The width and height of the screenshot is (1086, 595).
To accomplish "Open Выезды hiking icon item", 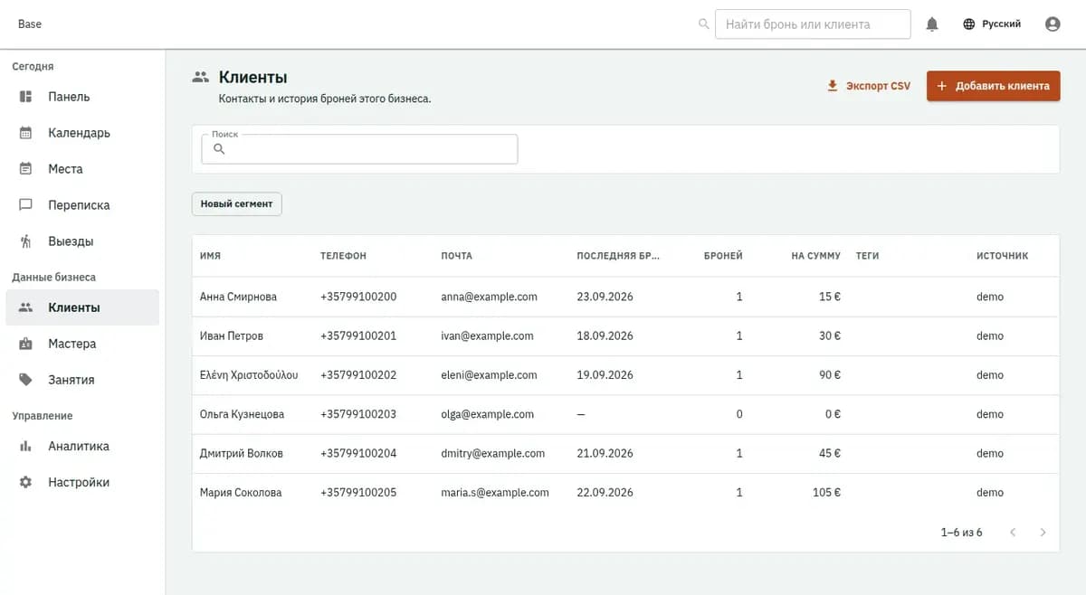I will pos(26,241).
